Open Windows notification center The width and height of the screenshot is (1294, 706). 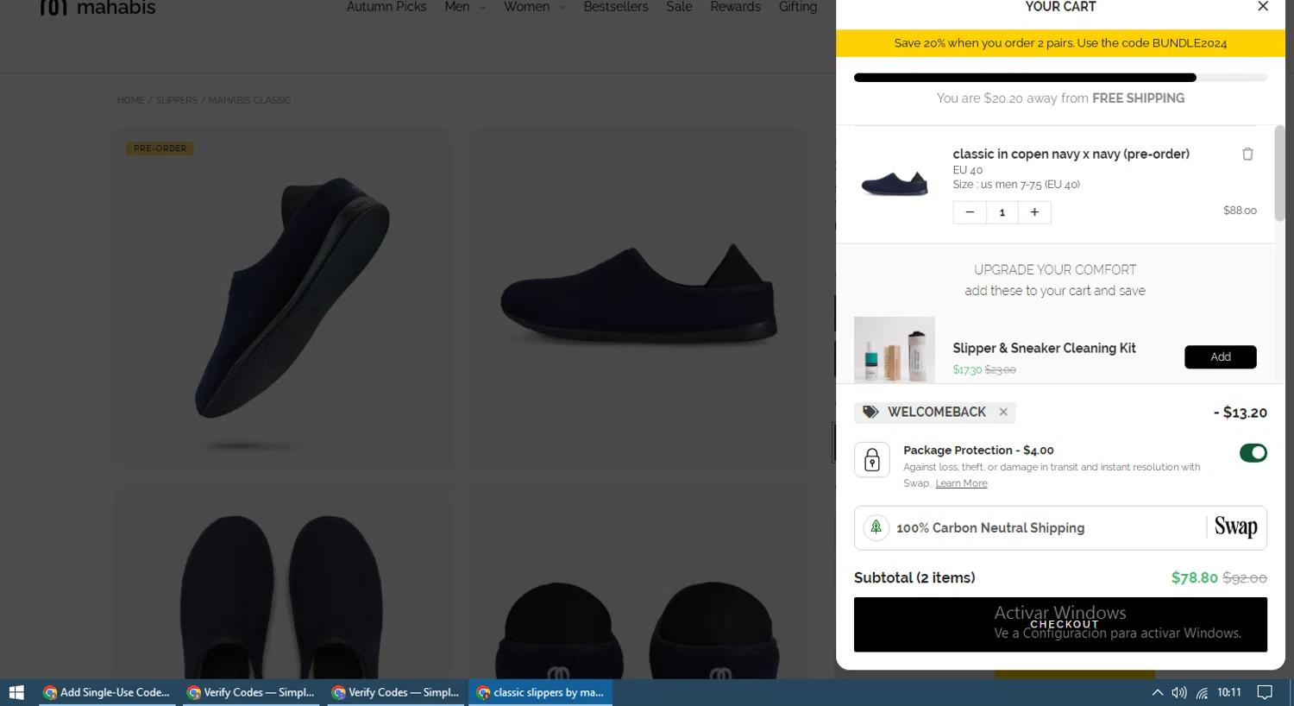(x=1265, y=692)
